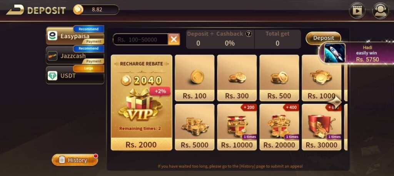Select Jazzcash payment method

pos(75,55)
